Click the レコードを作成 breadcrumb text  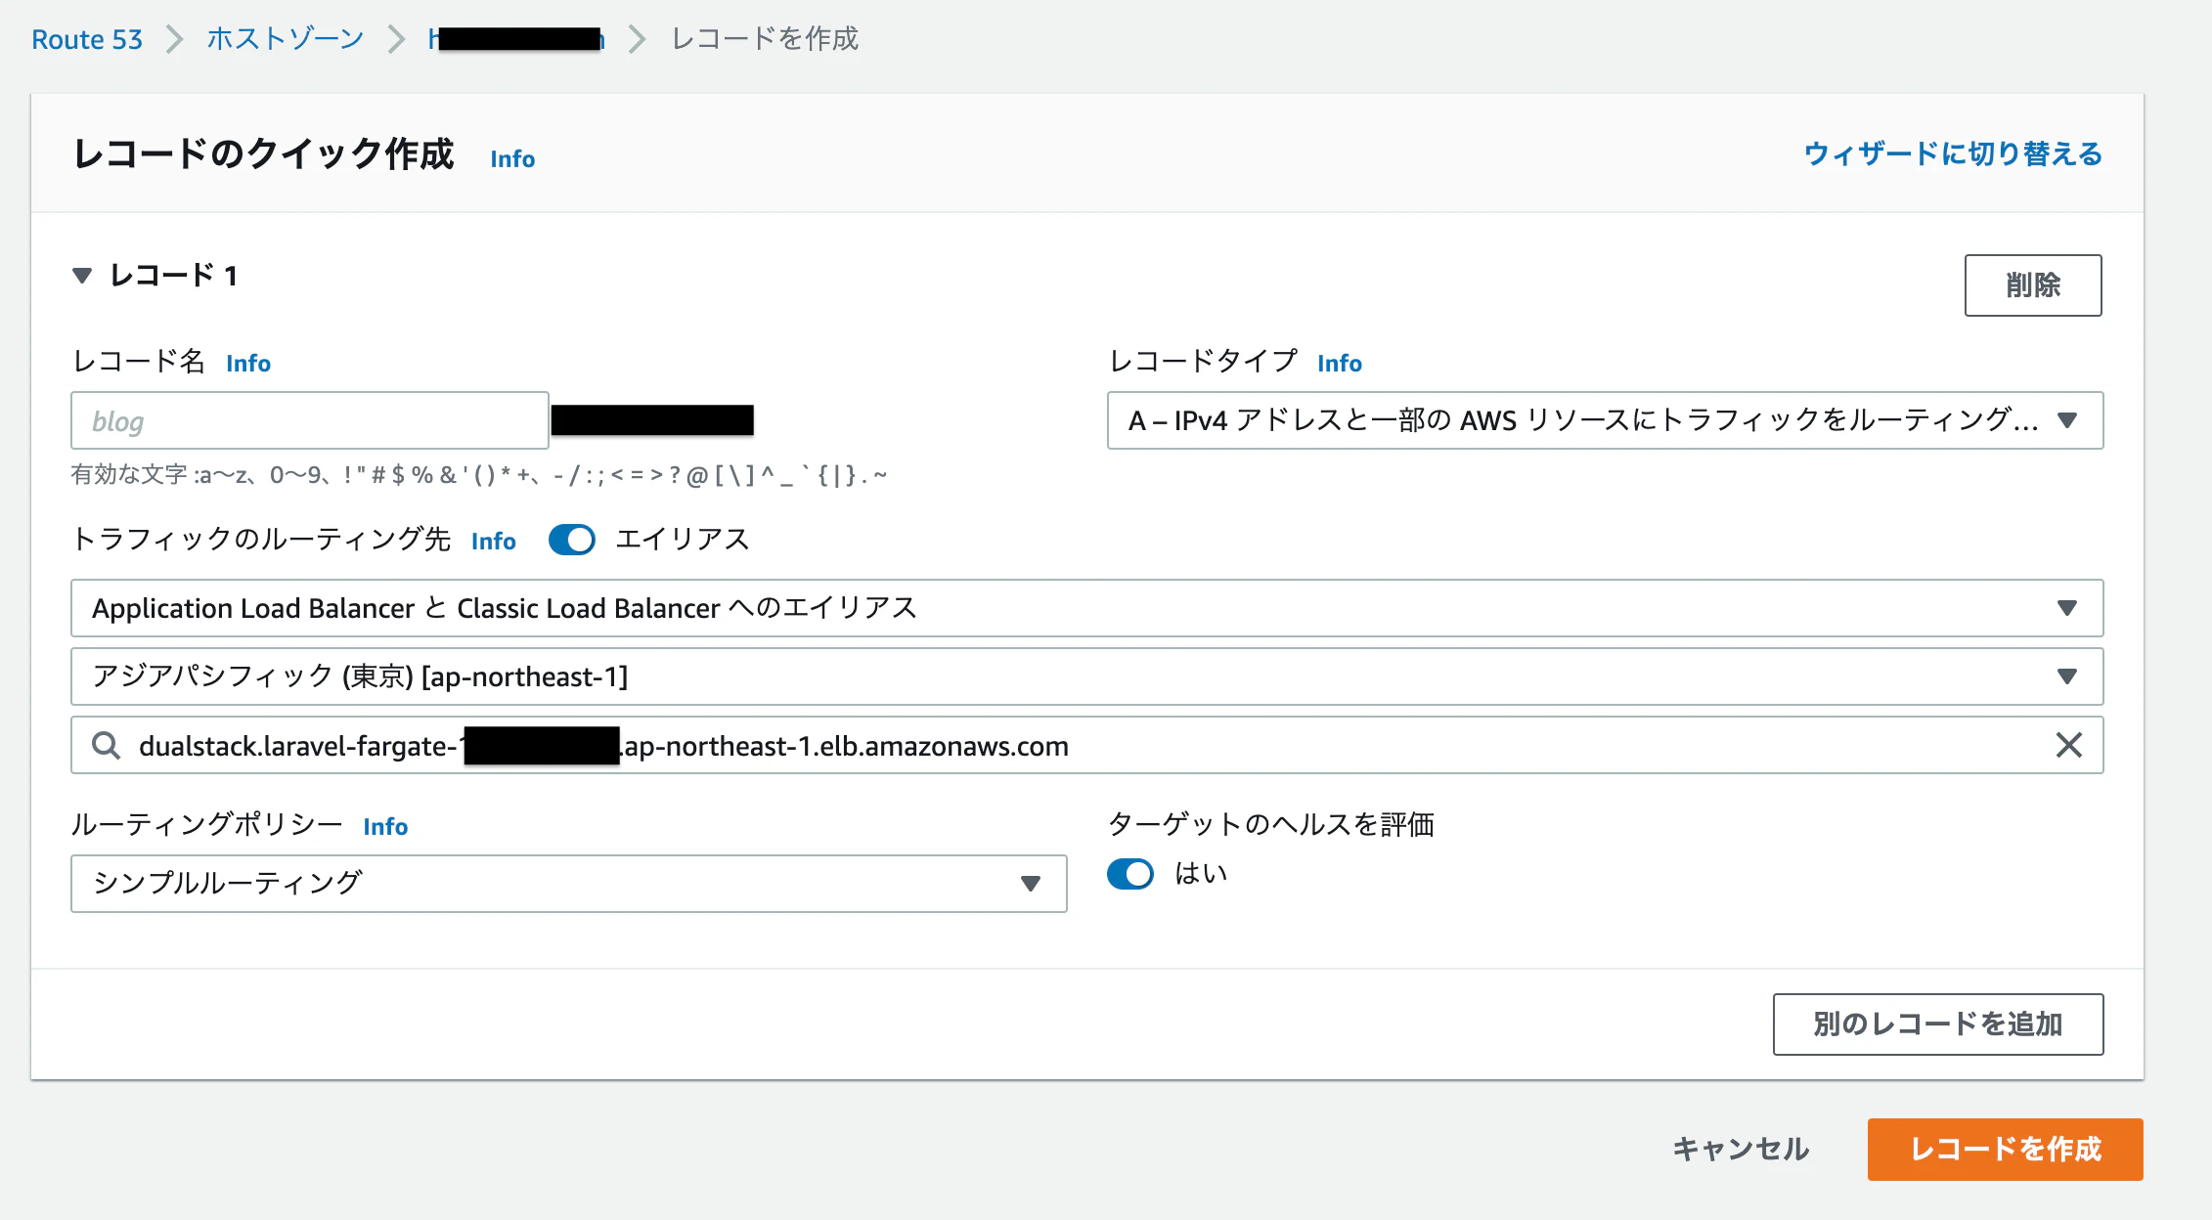coord(765,39)
